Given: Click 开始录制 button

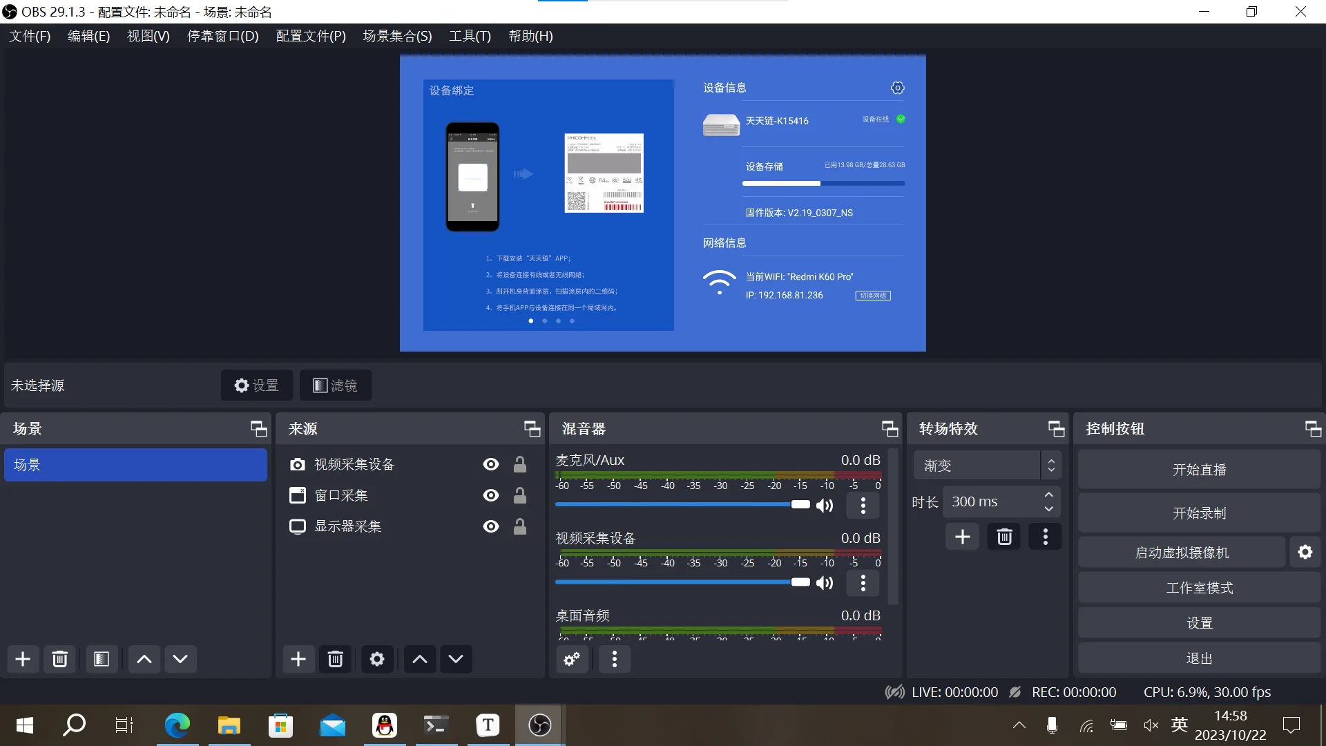Looking at the screenshot, I should 1199,513.
